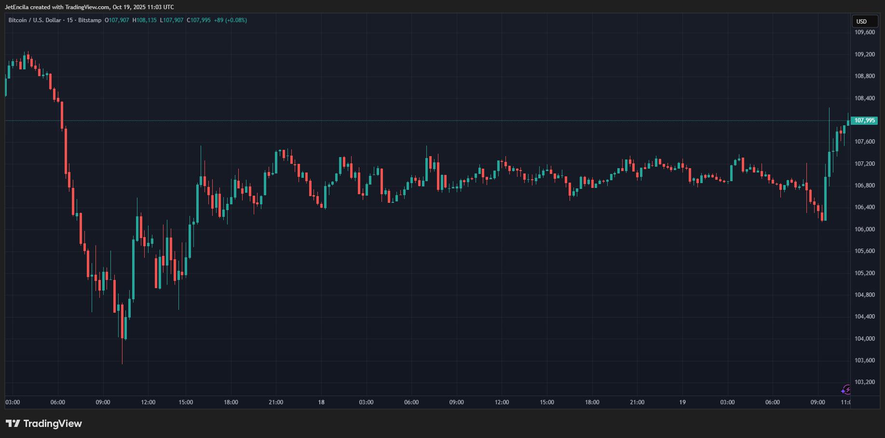Click the closing price value C107,995
This screenshot has height=438, width=885.
pyautogui.click(x=199, y=20)
